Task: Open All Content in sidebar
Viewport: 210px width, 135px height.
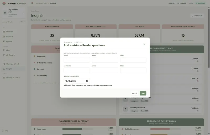Action: [13, 55]
